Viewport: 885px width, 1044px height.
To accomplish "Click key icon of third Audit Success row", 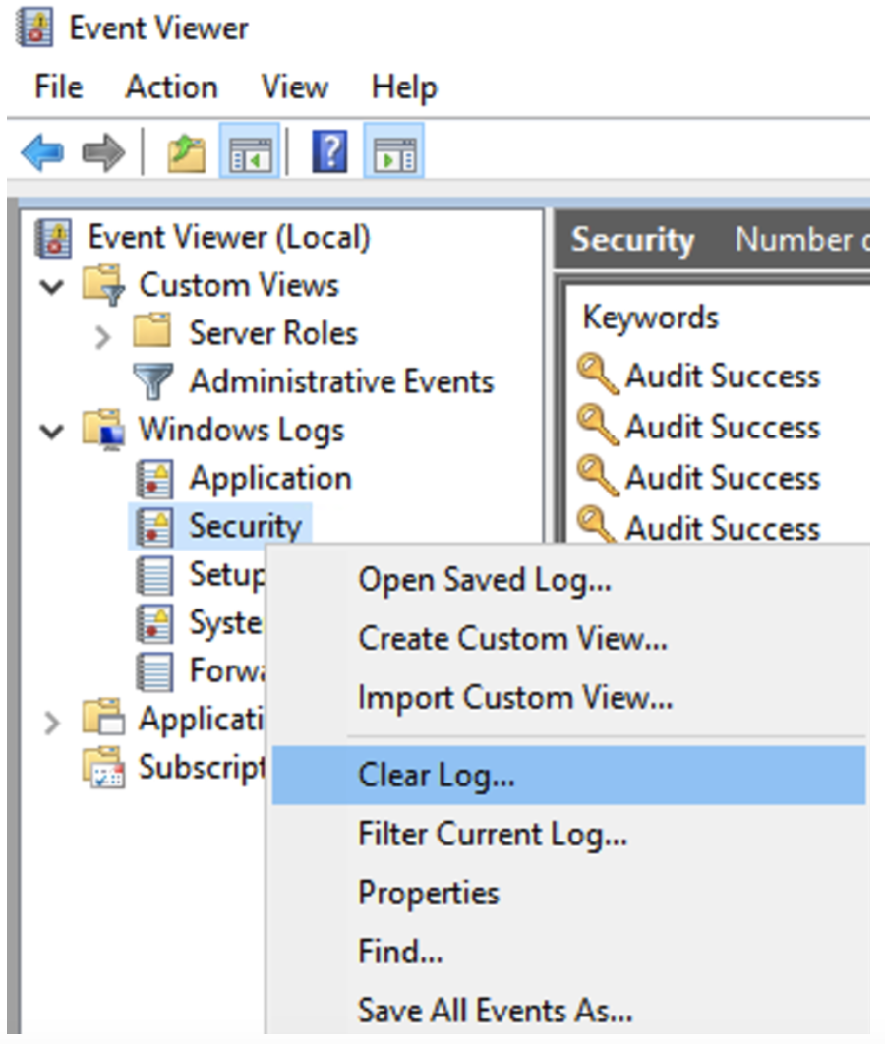I will (598, 475).
